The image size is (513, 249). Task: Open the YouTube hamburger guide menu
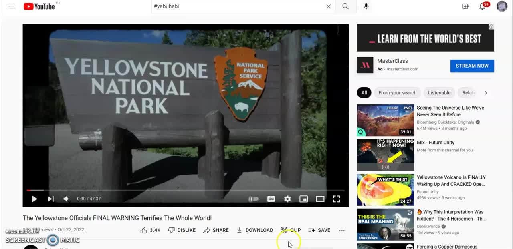[x=12, y=6]
